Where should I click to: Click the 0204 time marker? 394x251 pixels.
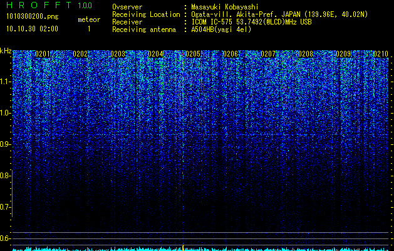[155, 54]
